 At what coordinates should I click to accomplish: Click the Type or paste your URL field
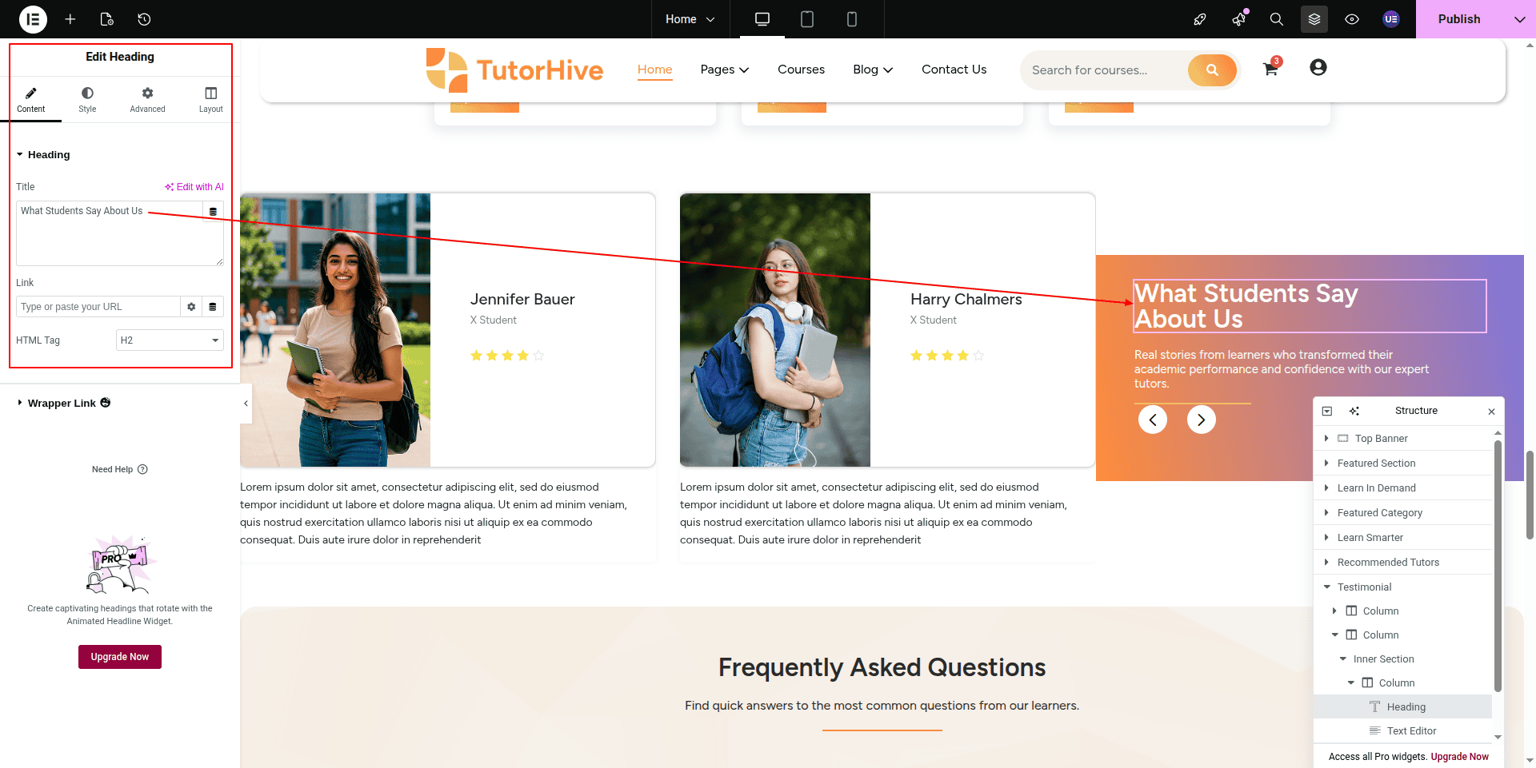(x=98, y=307)
